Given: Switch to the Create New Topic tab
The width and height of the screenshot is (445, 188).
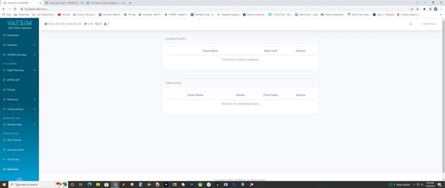Looking at the screenshot, I should click(64, 3).
